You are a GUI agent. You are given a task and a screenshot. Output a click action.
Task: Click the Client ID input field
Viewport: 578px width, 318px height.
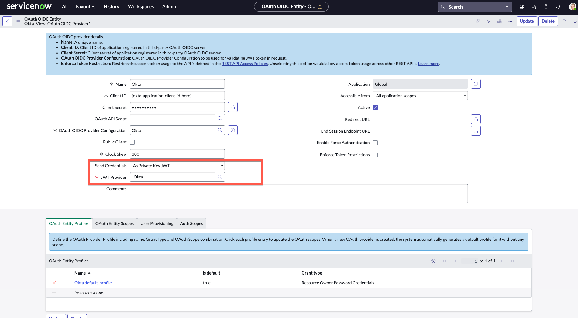(177, 96)
